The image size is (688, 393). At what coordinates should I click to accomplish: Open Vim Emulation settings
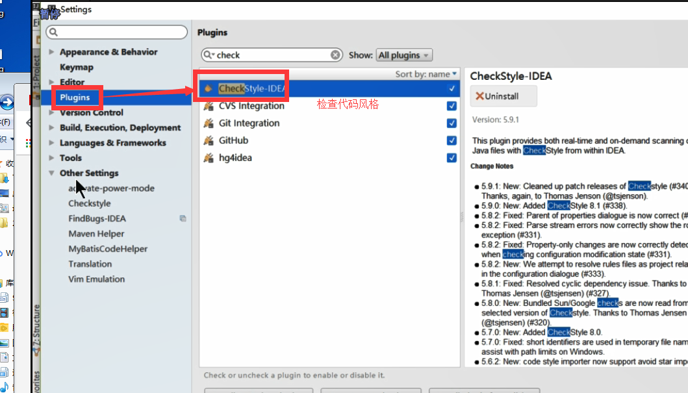pos(97,279)
